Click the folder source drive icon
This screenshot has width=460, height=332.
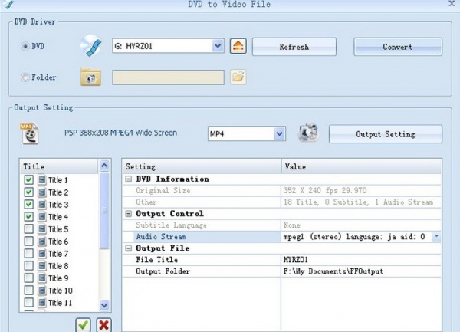click(91, 77)
